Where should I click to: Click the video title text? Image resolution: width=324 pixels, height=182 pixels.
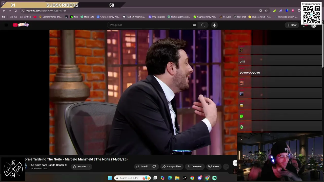point(76,159)
